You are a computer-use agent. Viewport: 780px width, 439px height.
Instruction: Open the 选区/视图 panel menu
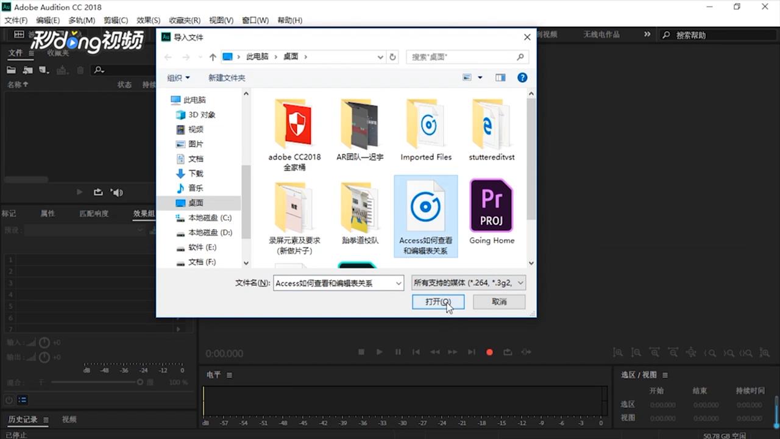tap(665, 375)
